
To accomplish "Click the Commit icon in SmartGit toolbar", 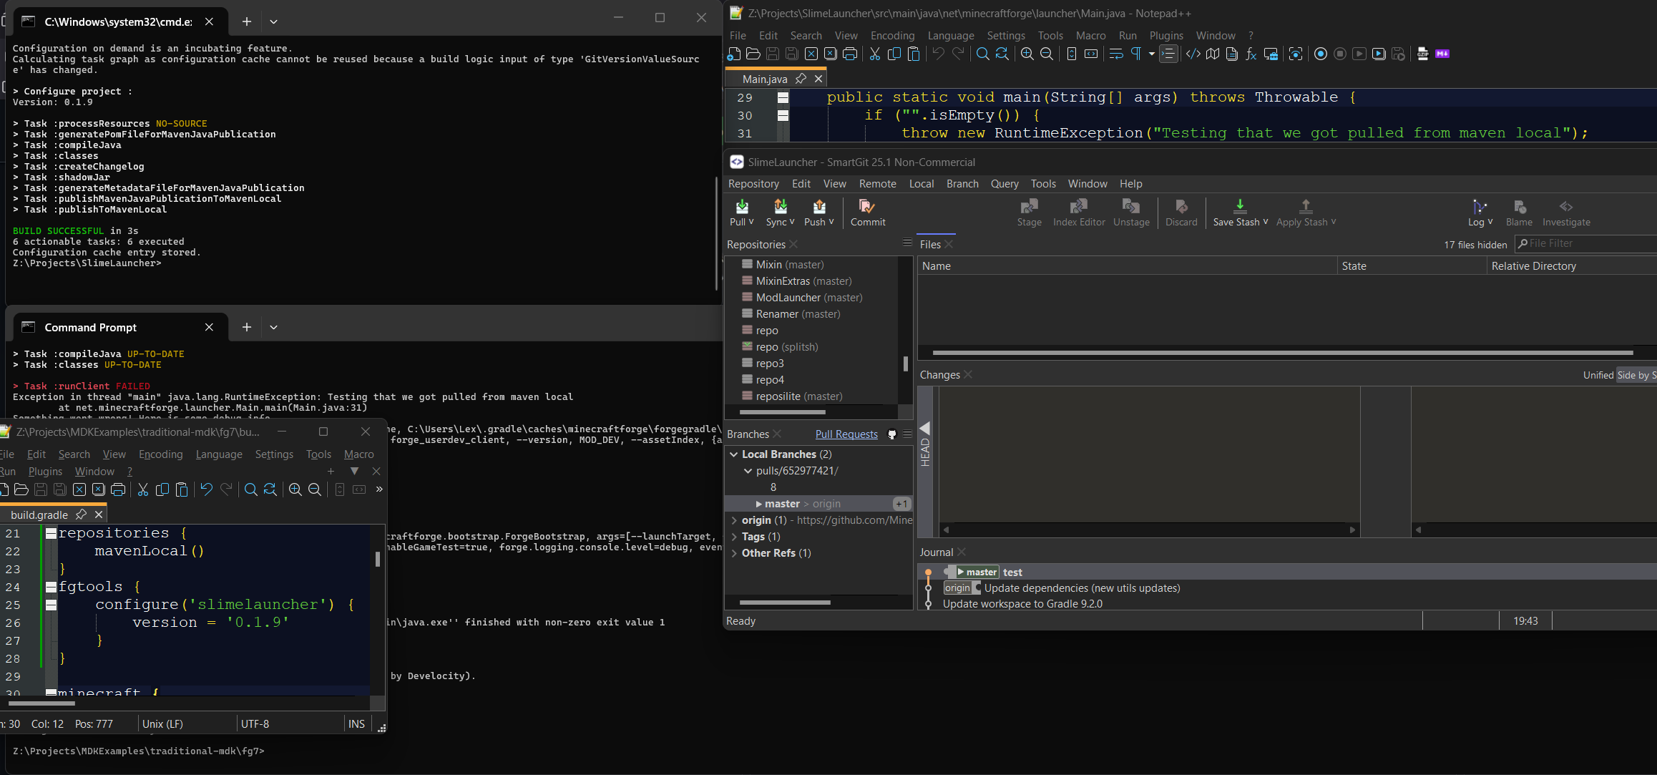I will point(867,208).
